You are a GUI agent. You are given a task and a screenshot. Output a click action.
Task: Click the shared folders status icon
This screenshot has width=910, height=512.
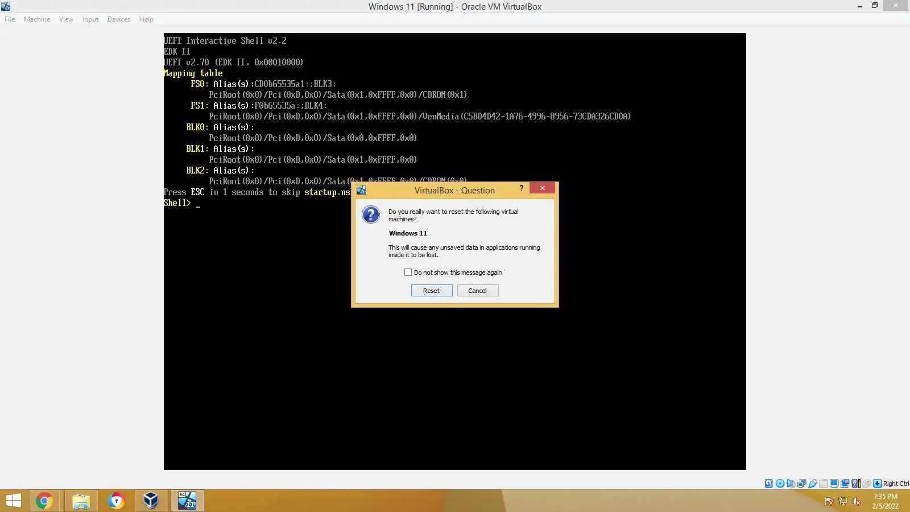point(823,484)
